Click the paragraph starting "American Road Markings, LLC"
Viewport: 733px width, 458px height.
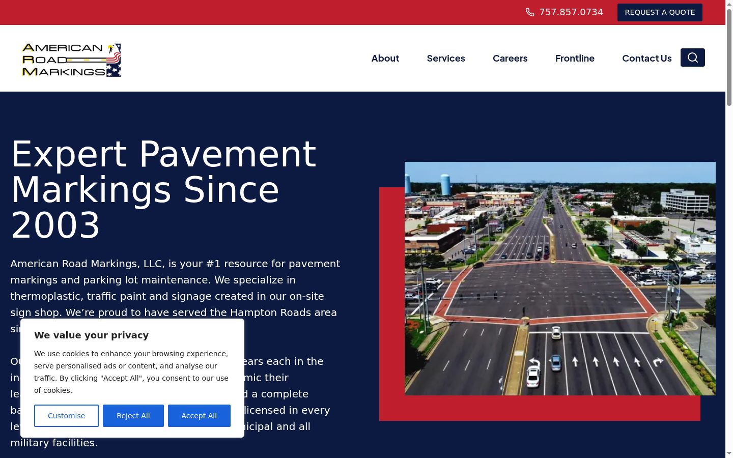click(176, 296)
